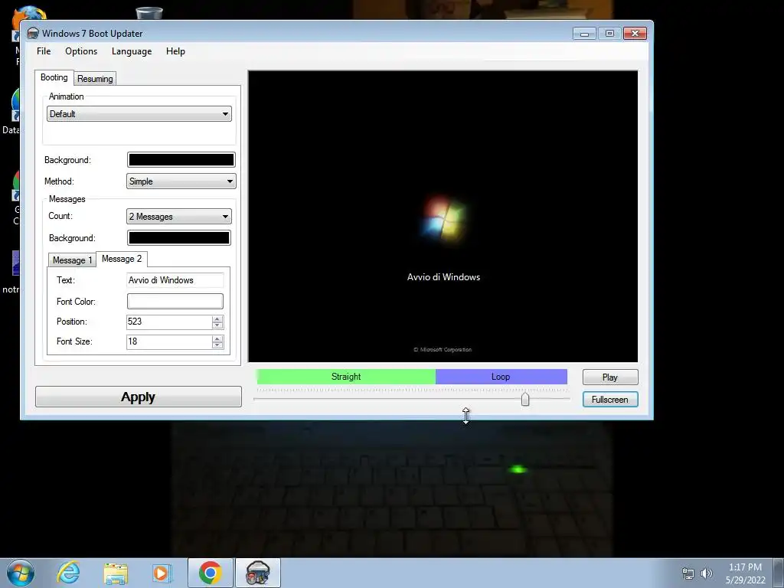This screenshot has width=784, height=588.
Task: Maximize the Boot Updater window
Action: point(609,34)
